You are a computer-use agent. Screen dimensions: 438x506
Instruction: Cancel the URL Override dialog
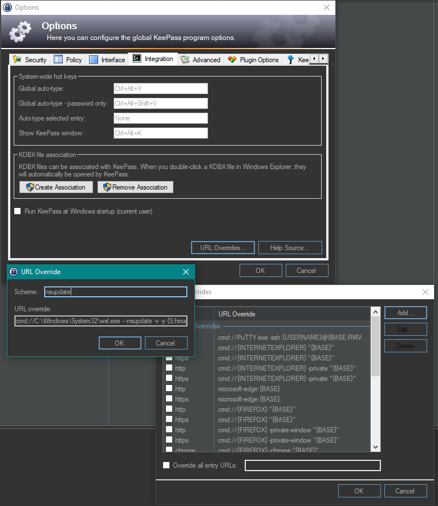coord(166,343)
